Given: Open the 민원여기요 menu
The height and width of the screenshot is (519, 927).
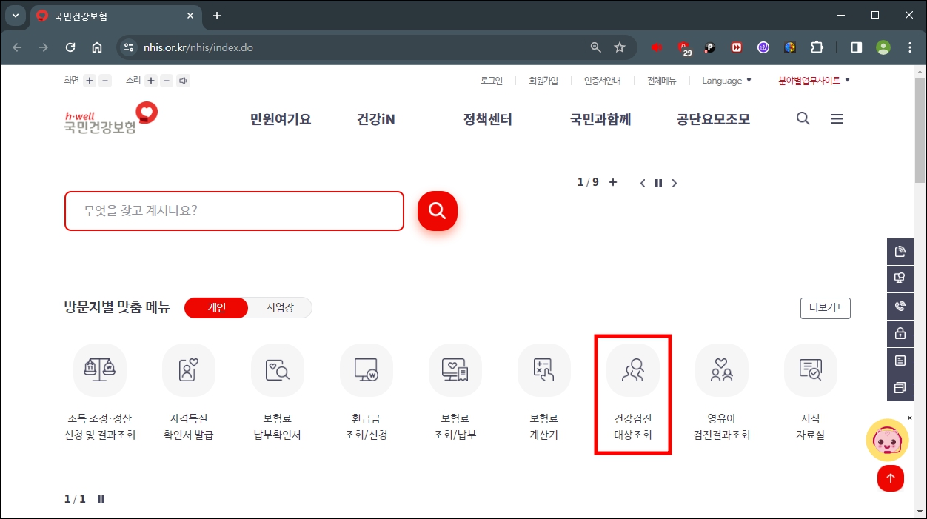Looking at the screenshot, I should tap(281, 119).
